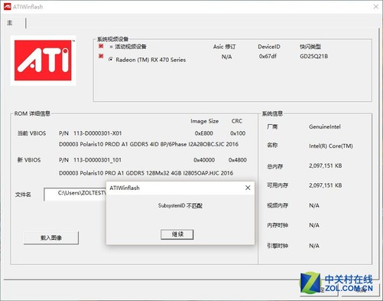Click the Asic 修订 value N/A

[227, 57]
